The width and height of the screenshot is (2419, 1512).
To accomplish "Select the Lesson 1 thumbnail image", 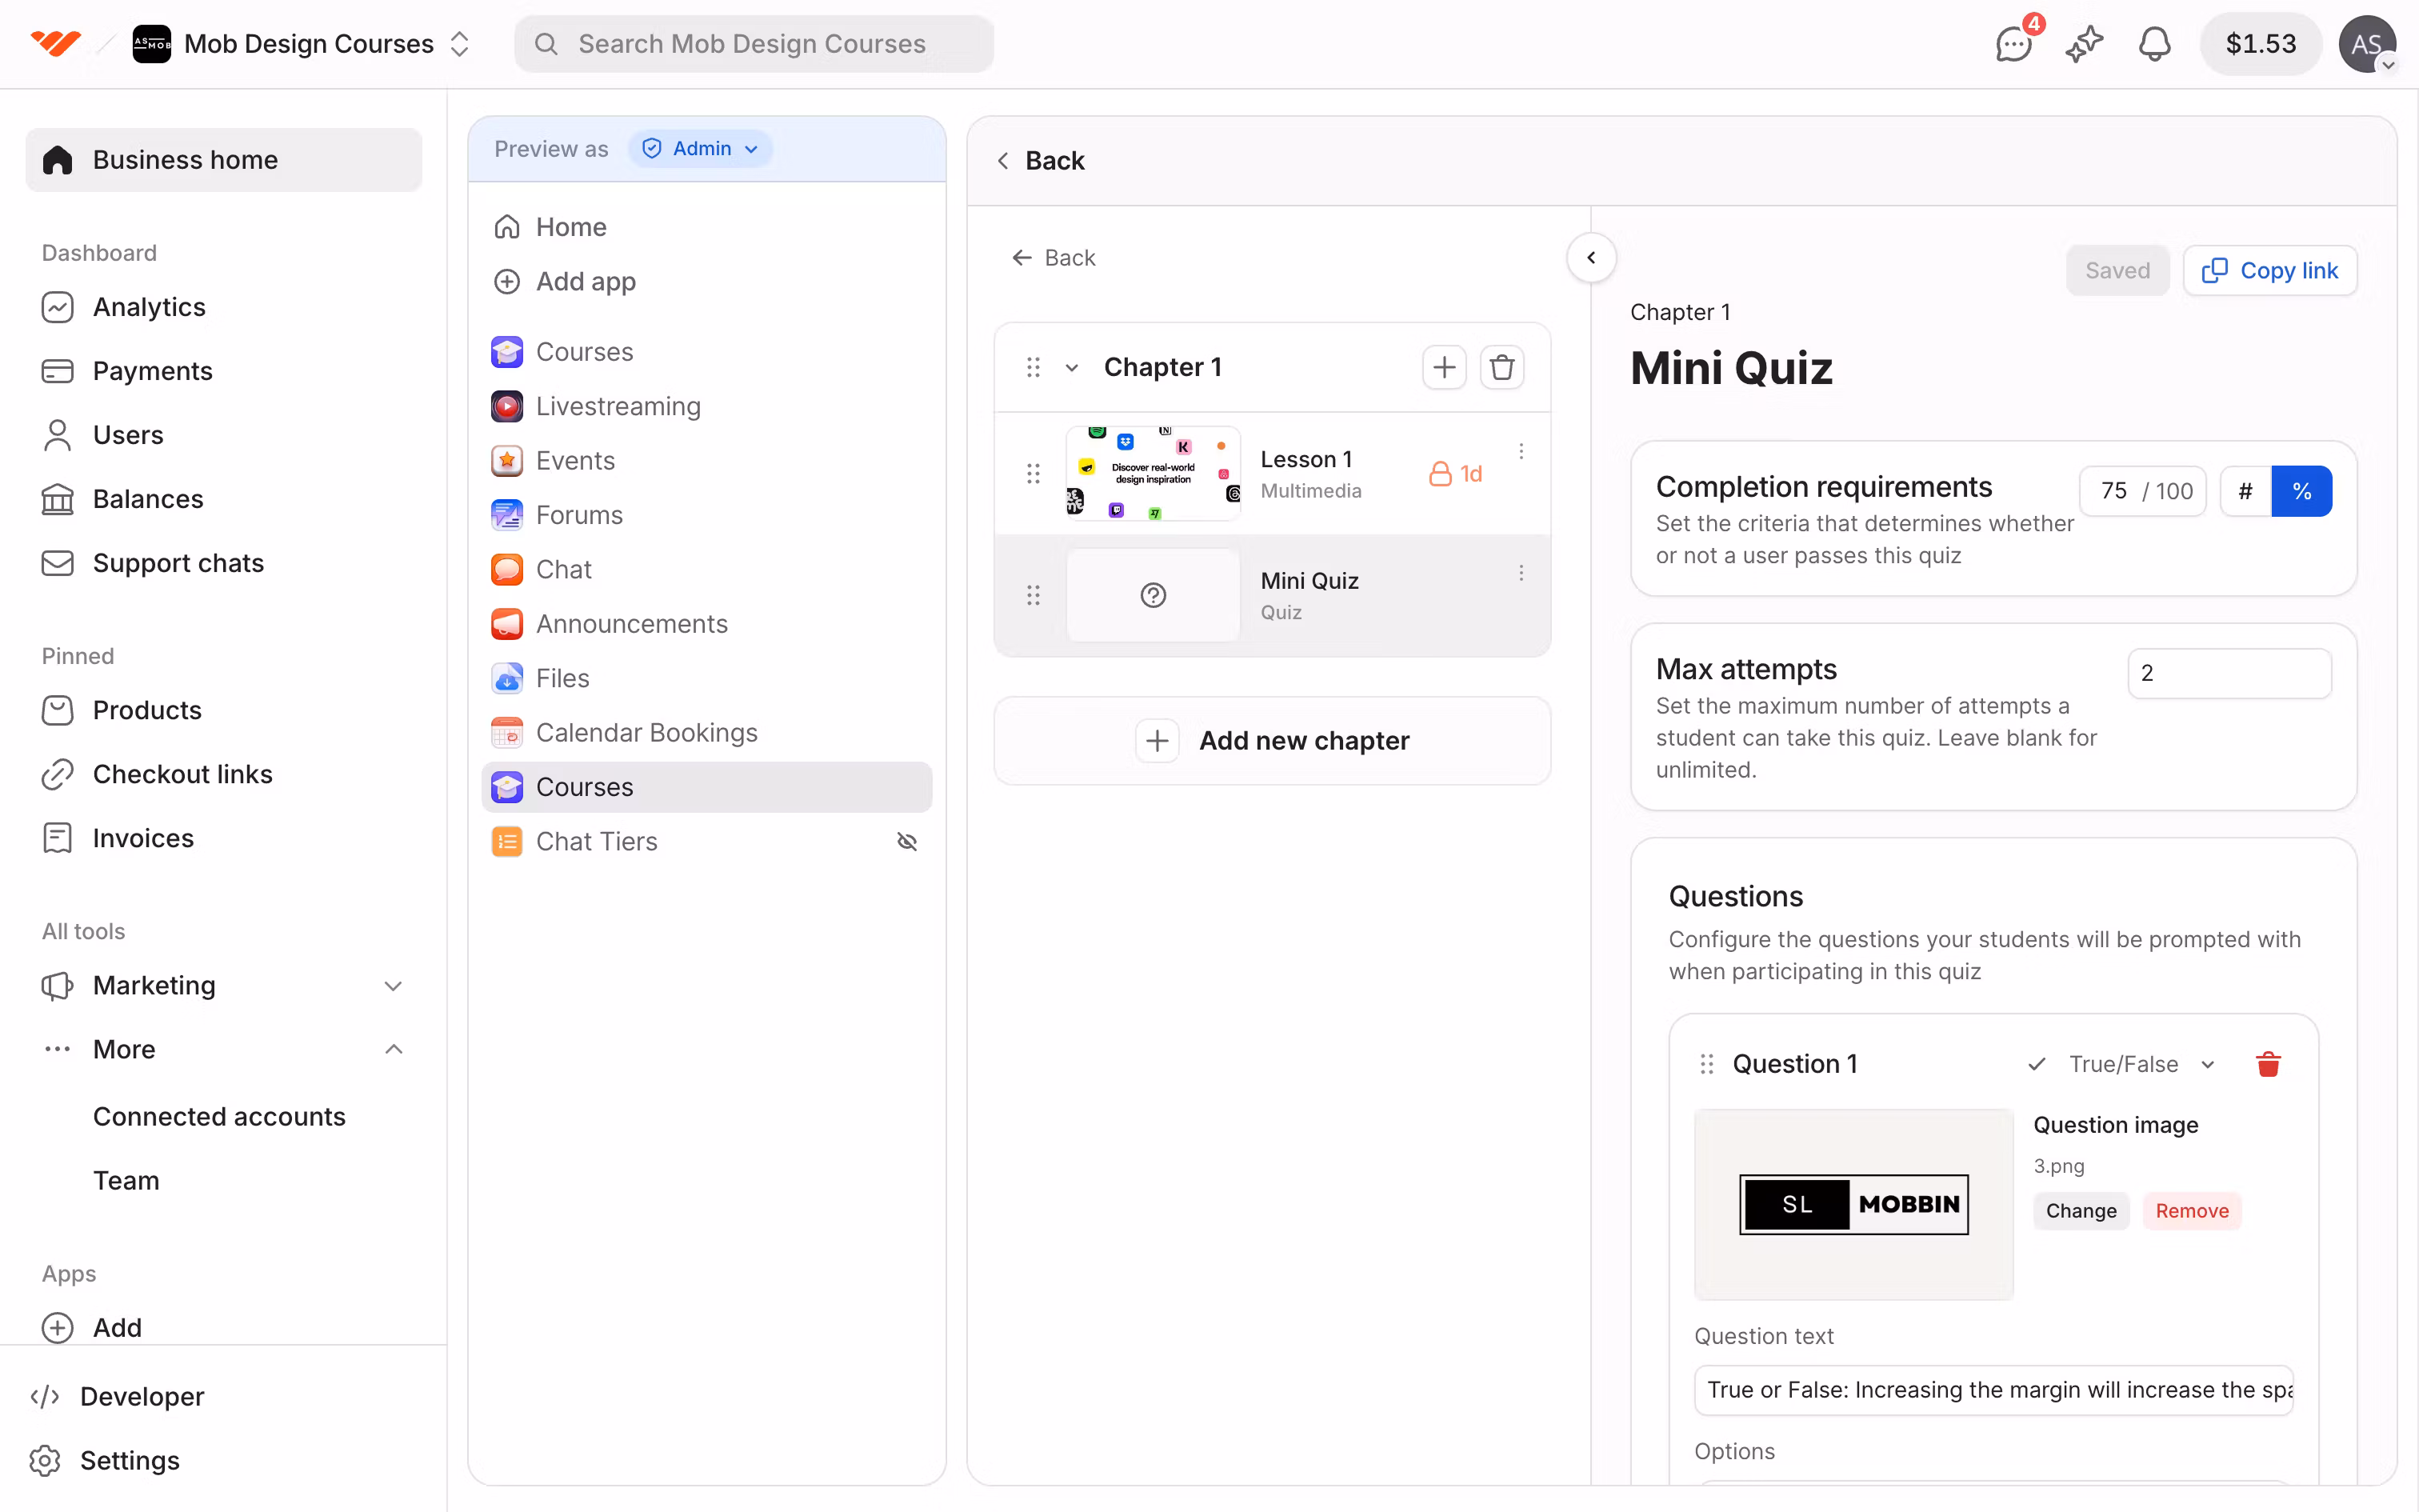I will (1153, 473).
